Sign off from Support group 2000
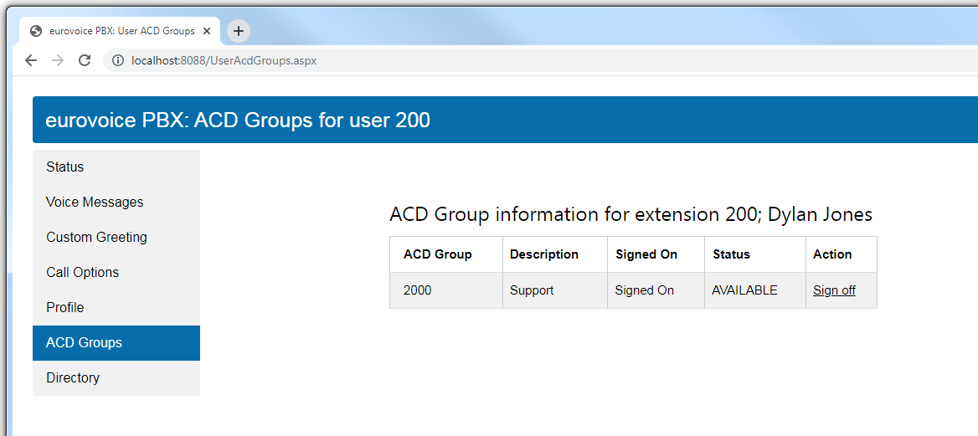This screenshot has height=436, width=978. (x=834, y=290)
